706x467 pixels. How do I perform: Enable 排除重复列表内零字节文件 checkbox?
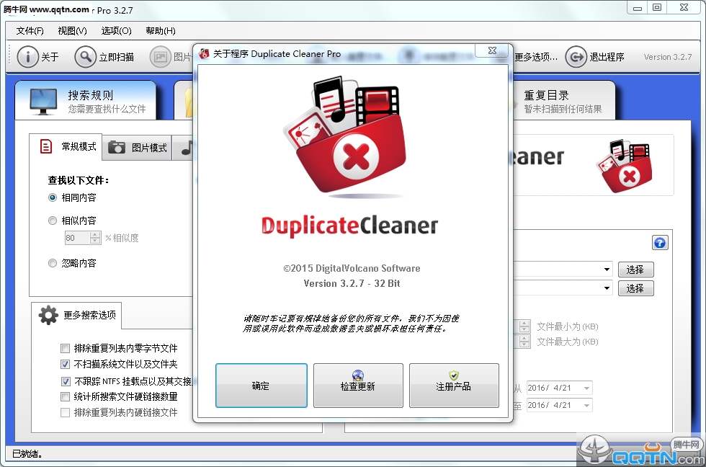pyautogui.click(x=66, y=348)
